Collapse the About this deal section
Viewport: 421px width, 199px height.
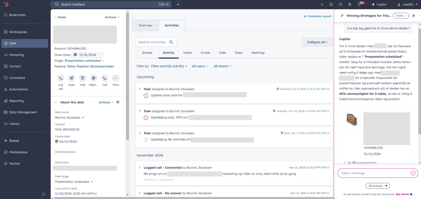(x=56, y=102)
